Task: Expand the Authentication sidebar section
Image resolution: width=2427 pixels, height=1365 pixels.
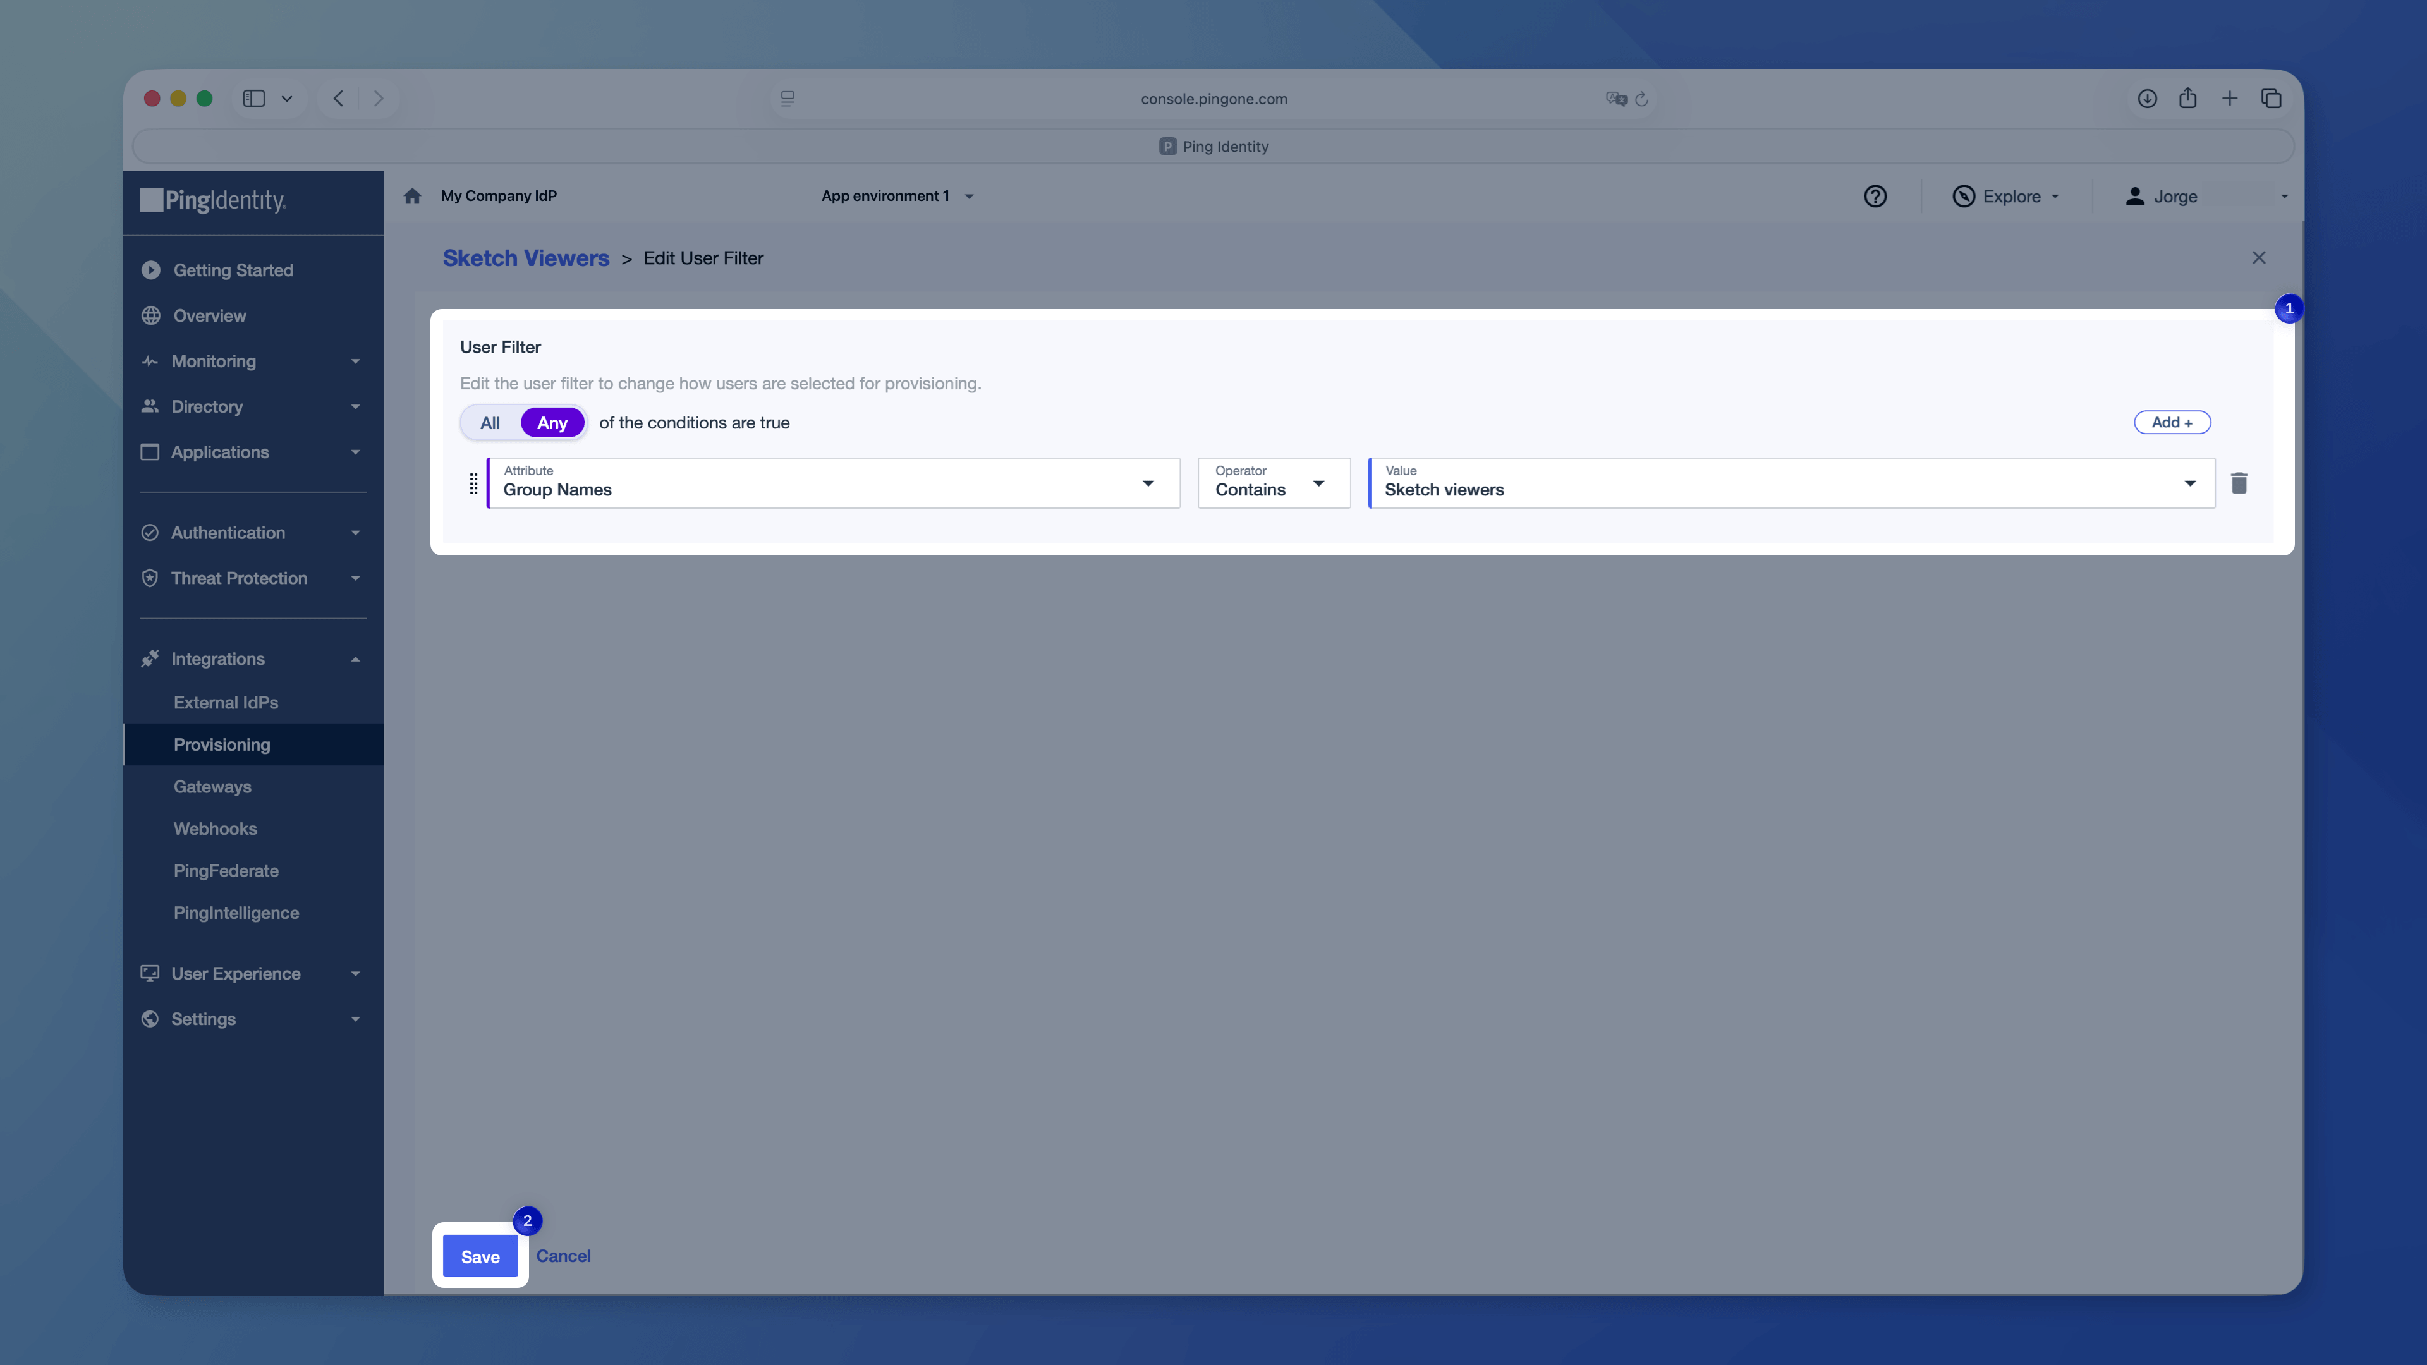Action: (x=355, y=533)
